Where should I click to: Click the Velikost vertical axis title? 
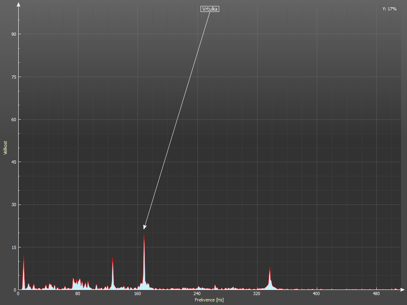click(x=5, y=147)
